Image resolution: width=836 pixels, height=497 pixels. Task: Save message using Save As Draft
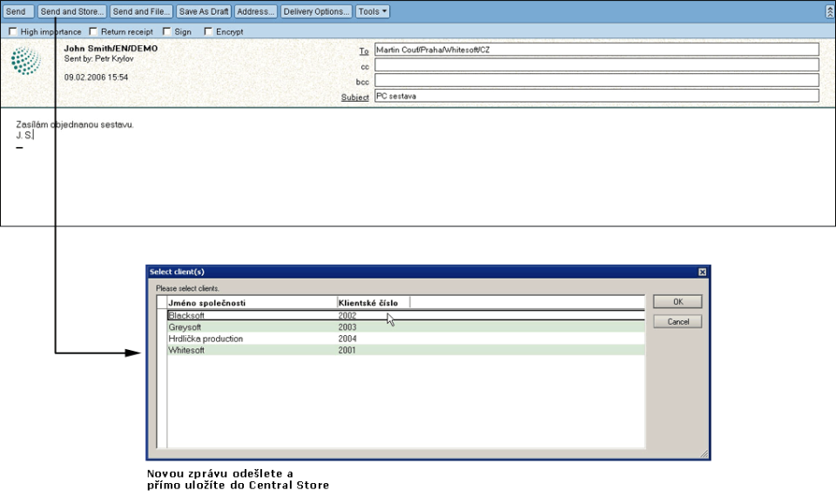(203, 12)
